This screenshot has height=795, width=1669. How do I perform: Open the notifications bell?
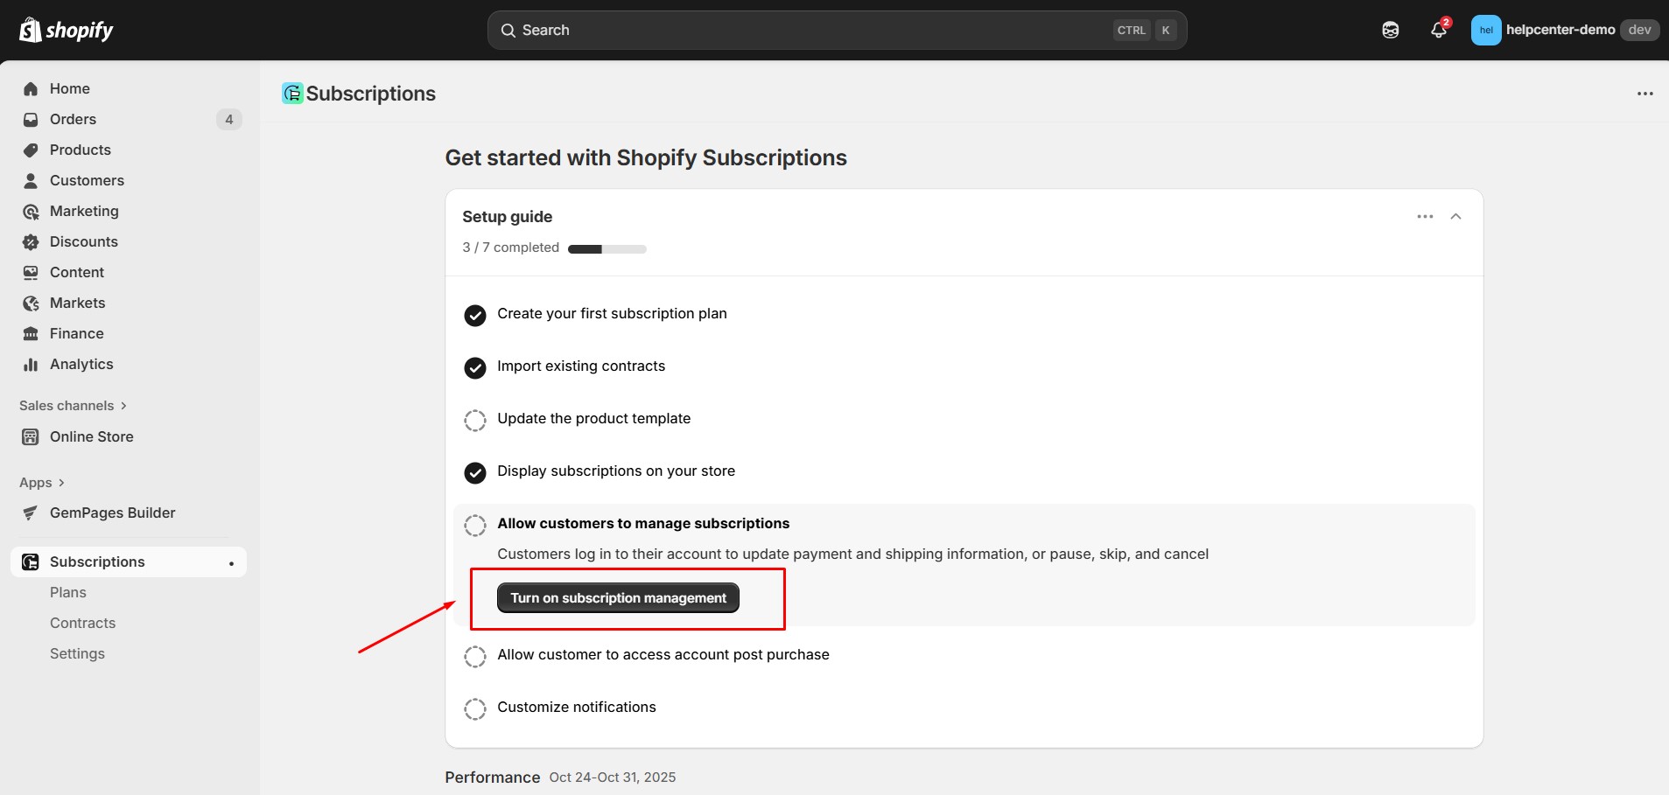tap(1439, 29)
